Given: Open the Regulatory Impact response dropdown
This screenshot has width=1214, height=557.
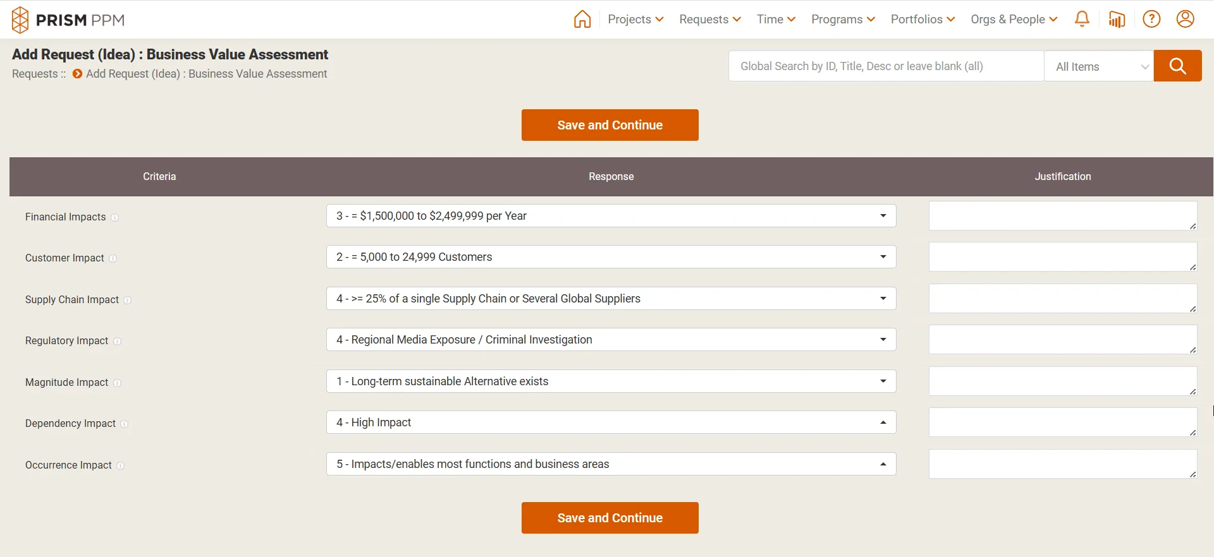Looking at the screenshot, I should [x=611, y=339].
